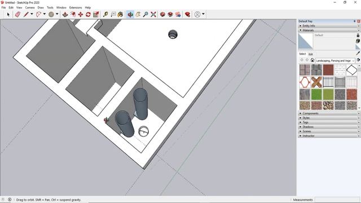This screenshot has height=203, width=361.
Task: Open Arc tool dropdown arrow
Action: (x=45, y=14)
